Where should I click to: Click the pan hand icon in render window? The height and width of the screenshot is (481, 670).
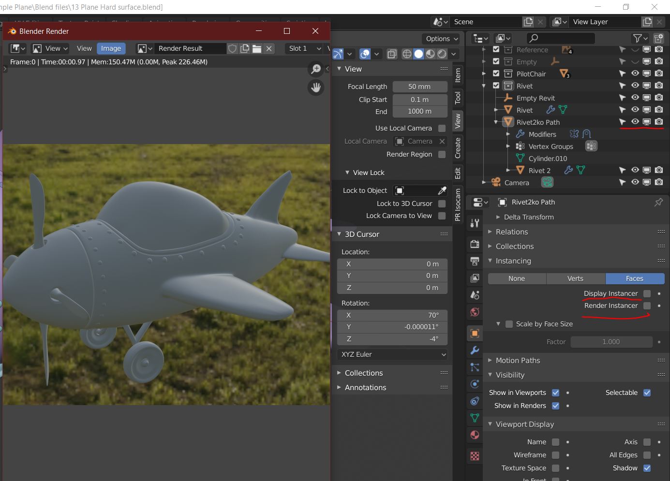(316, 87)
